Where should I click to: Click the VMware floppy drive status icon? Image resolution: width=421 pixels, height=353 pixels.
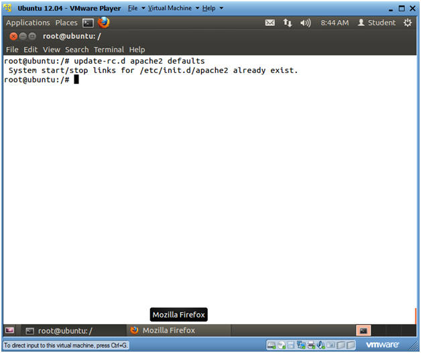[291, 345]
